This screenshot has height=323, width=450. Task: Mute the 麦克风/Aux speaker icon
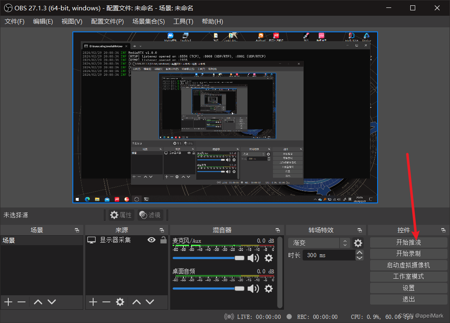tap(253, 258)
